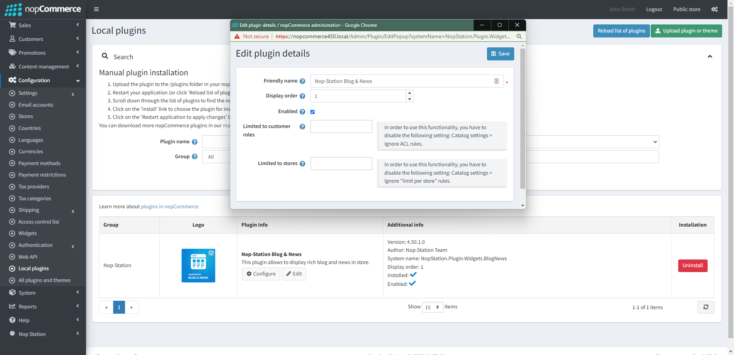Open the Show items per page dropdown
This screenshot has width=734, height=355.
coord(432,307)
